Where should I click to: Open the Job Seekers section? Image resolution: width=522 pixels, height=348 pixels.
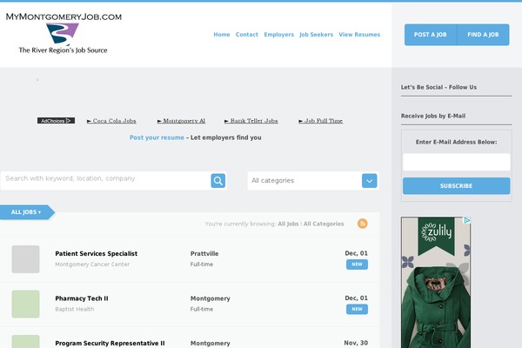tap(316, 35)
